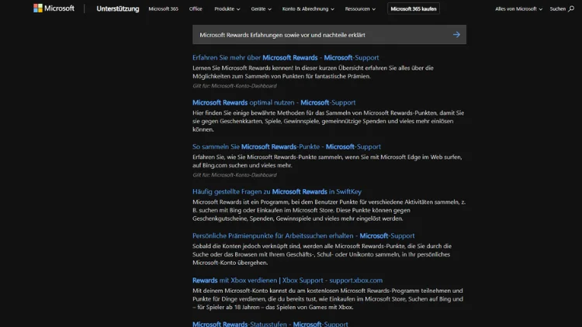Click description starting 'Sobald die Konten jedoch'
This screenshot has width=582, height=327.
click(x=322, y=254)
